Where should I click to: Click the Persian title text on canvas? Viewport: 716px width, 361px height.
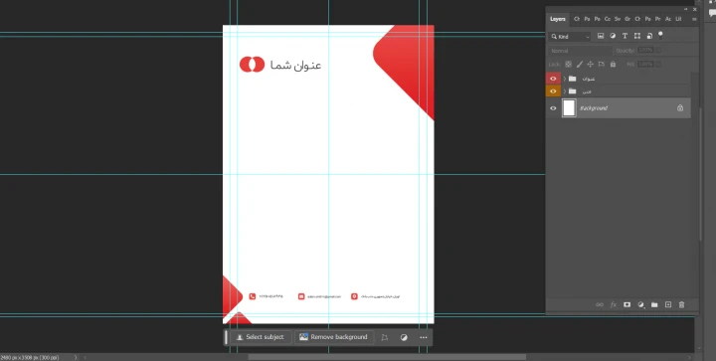pos(296,66)
